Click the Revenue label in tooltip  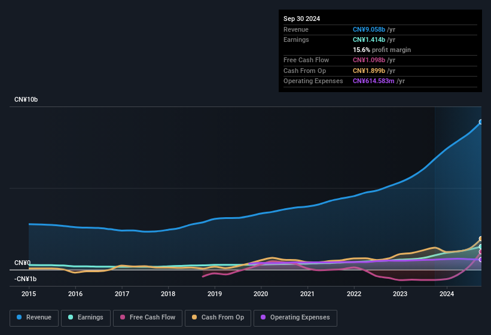(296, 29)
